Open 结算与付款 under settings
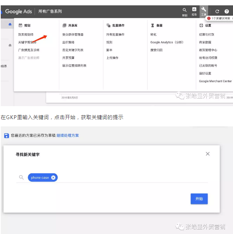 [206, 34]
